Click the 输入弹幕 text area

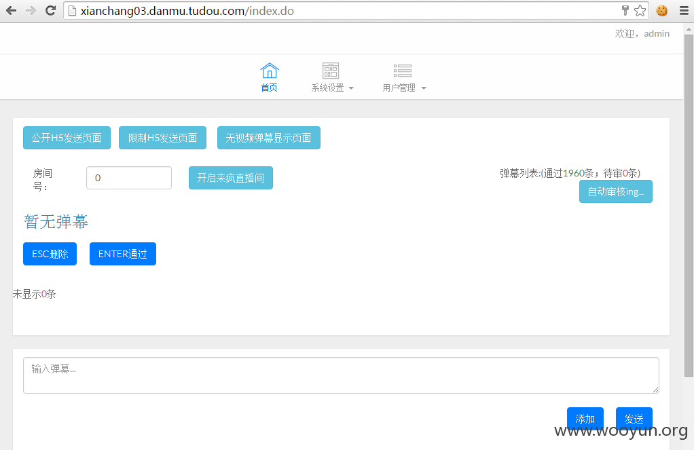click(x=341, y=375)
